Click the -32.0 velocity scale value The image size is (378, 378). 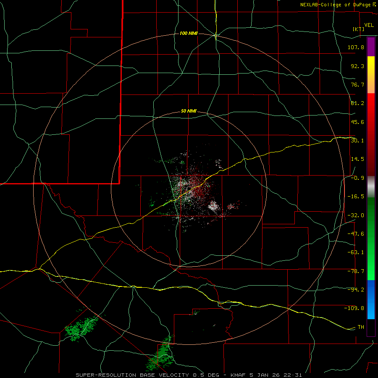(356, 215)
